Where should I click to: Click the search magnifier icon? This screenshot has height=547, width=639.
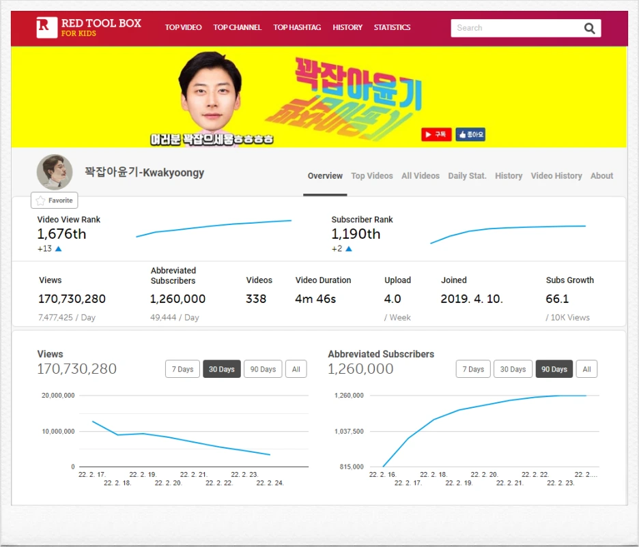[589, 28]
